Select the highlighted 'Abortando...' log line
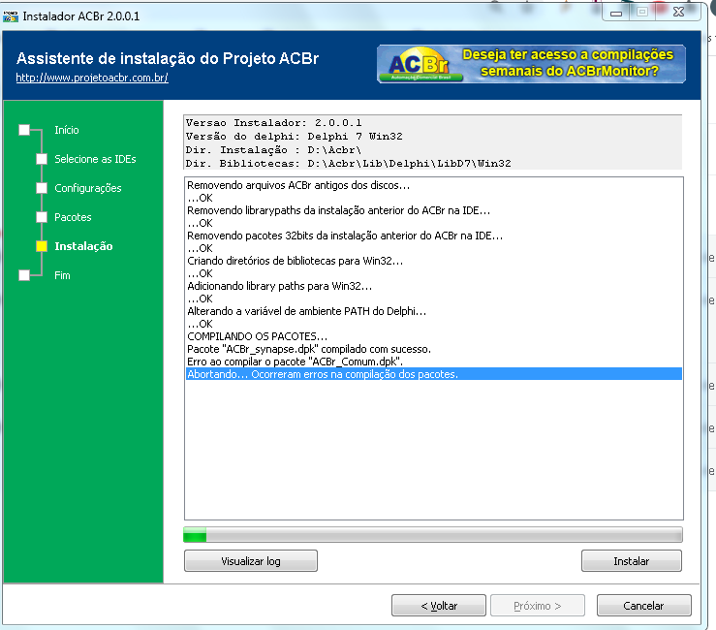This screenshot has width=716, height=630. click(434, 374)
